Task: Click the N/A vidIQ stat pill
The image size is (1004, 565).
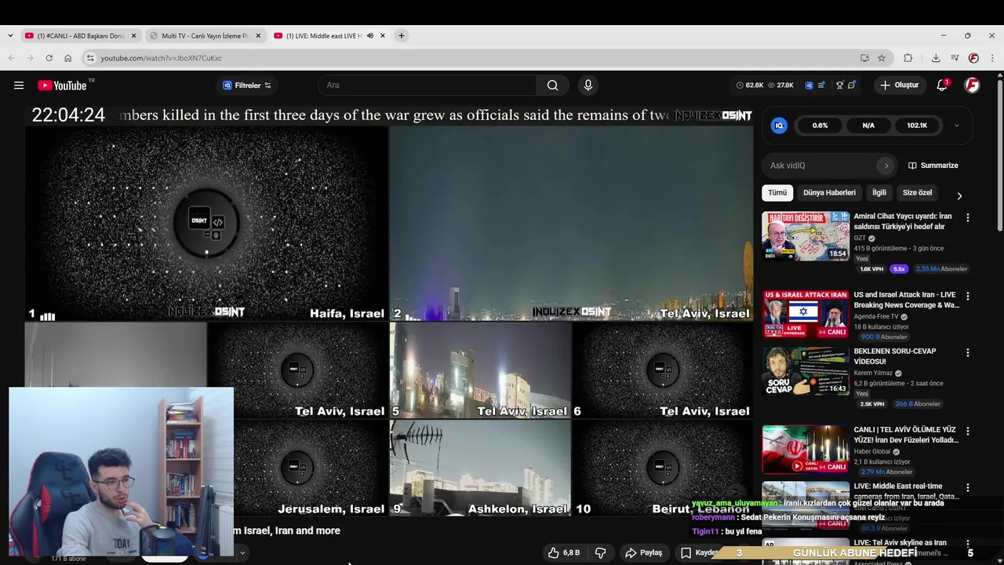Action: [868, 126]
